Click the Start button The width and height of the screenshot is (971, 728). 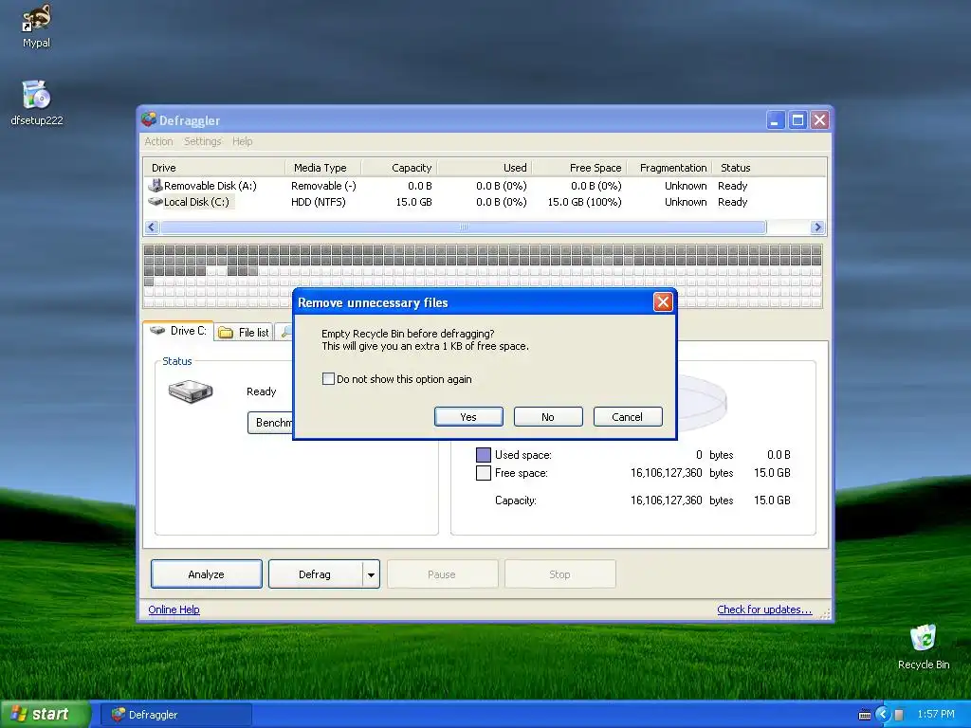click(x=46, y=715)
